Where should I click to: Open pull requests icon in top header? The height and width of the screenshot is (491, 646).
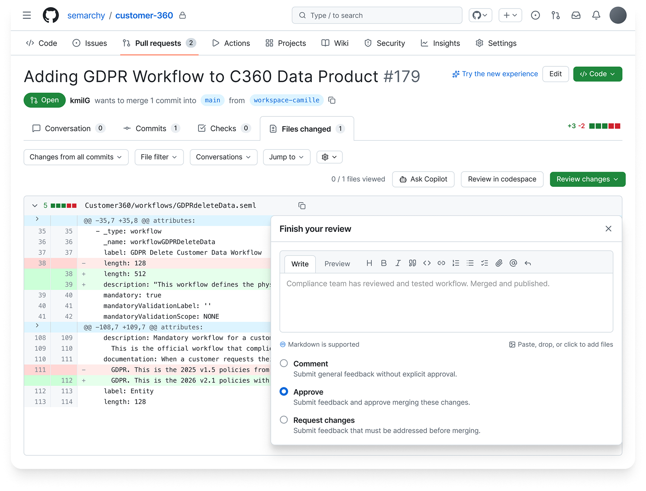(x=556, y=15)
